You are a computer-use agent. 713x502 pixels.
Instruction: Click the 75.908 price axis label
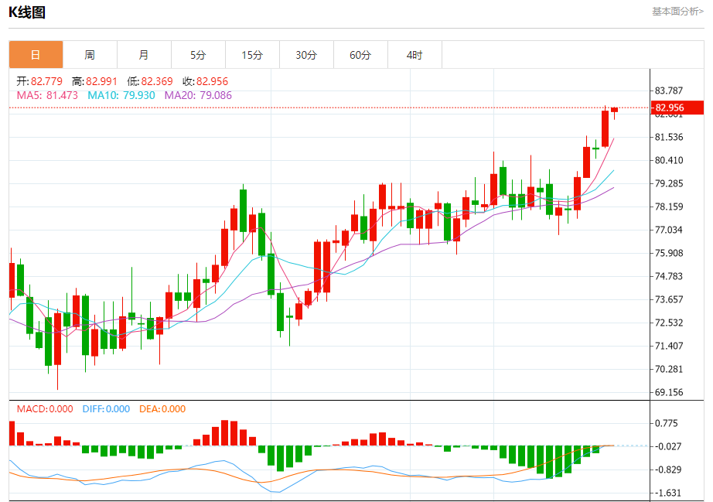[x=669, y=253]
